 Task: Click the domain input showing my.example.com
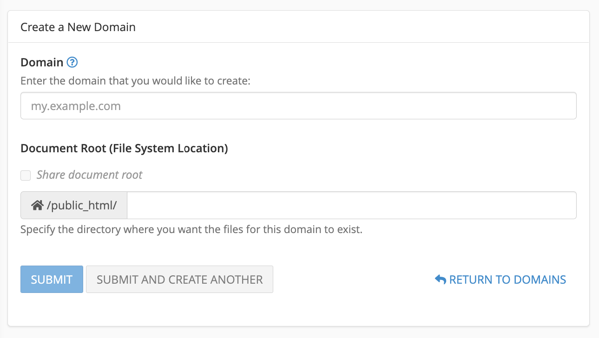tap(298, 105)
